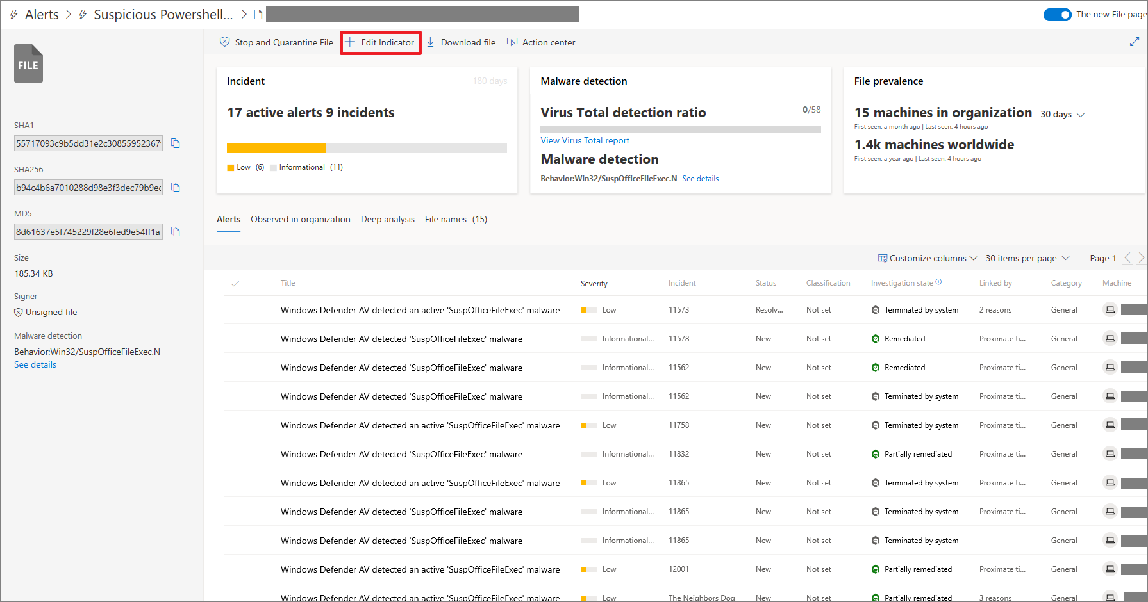1148x602 pixels.
Task: Copy the SHA1 hash value
Action: pyautogui.click(x=176, y=143)
